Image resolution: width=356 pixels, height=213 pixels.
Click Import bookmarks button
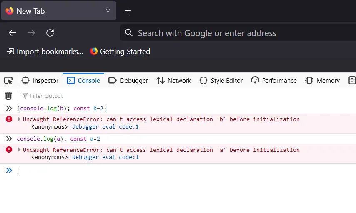click(x=45, y=52)
